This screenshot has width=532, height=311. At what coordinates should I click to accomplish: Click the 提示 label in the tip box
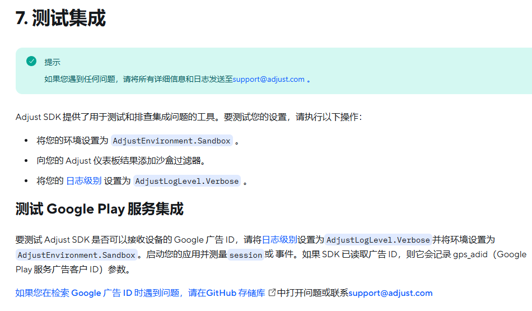[52, 62]
